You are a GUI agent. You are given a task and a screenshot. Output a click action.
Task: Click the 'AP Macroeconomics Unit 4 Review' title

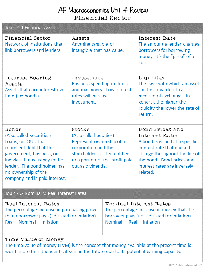point(103,10)
